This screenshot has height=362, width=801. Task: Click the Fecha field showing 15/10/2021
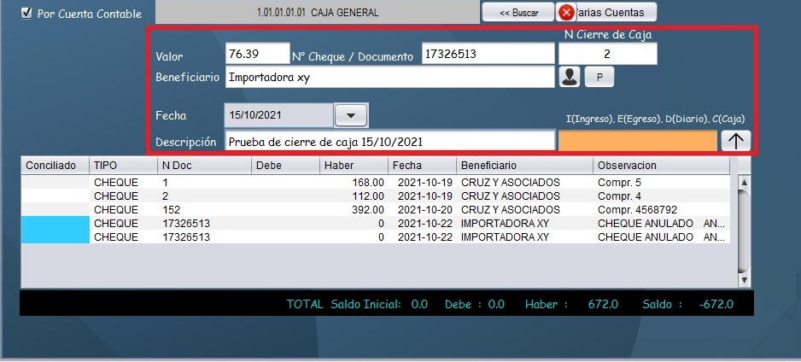click(278, 114)
